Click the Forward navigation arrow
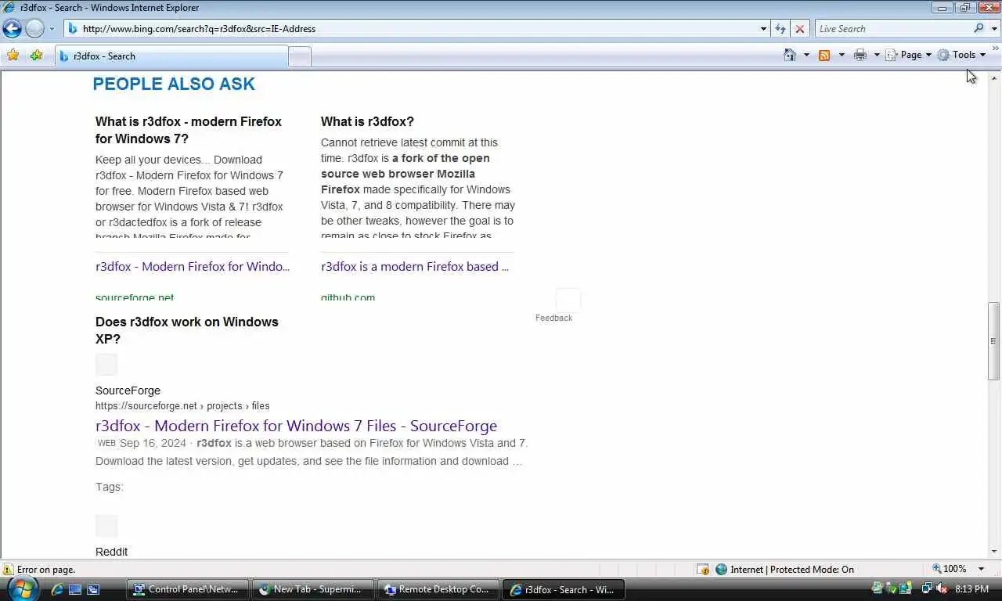 pos(35,29)
